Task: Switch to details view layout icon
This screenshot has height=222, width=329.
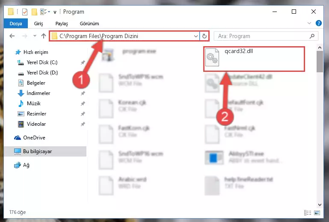Action: [x=308, y=213]
